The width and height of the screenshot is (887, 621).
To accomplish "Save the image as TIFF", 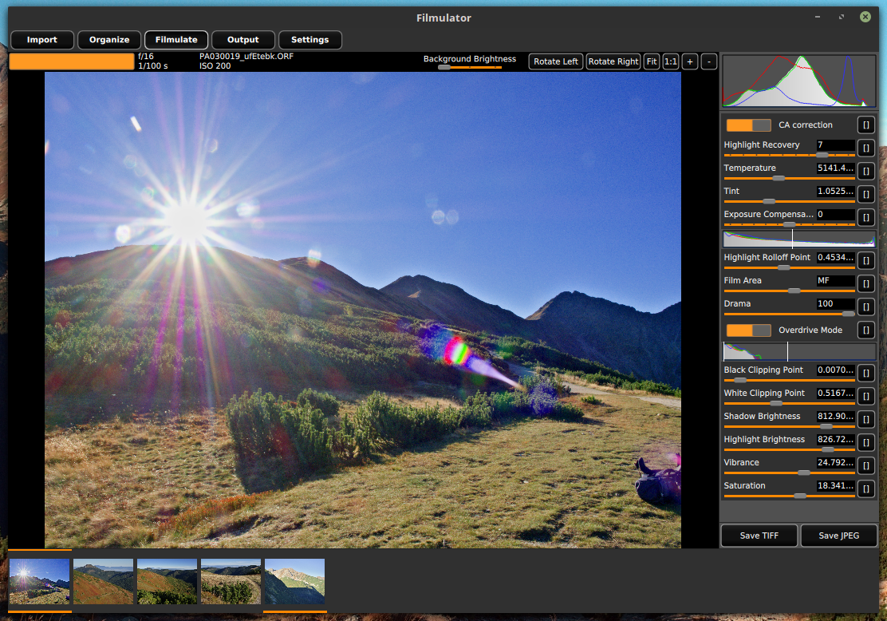I will [x=759, y=536].
